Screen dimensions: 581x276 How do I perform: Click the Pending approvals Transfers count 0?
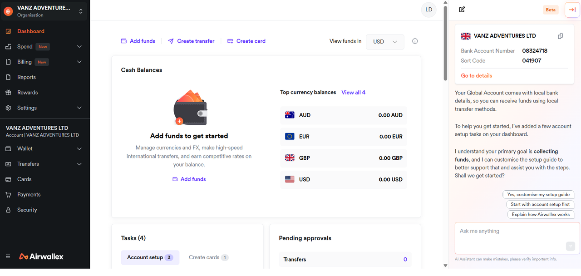click(405, 260)
